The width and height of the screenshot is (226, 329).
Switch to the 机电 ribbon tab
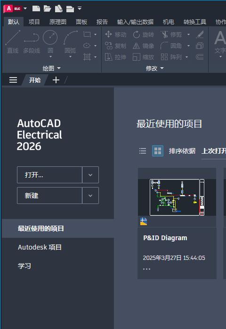pyautogui.click(x=168, y=22)
